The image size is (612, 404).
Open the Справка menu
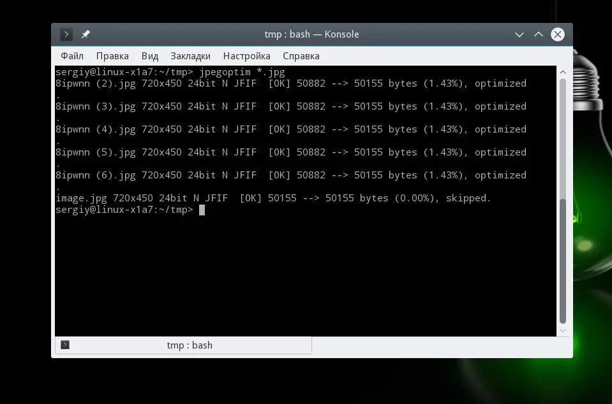pos(301,56)
